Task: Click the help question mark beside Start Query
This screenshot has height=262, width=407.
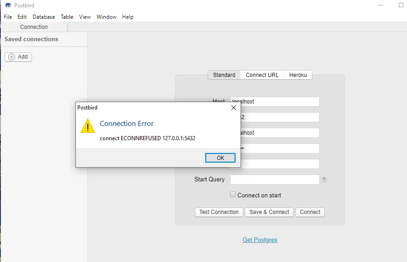Action: pos(324,180)
